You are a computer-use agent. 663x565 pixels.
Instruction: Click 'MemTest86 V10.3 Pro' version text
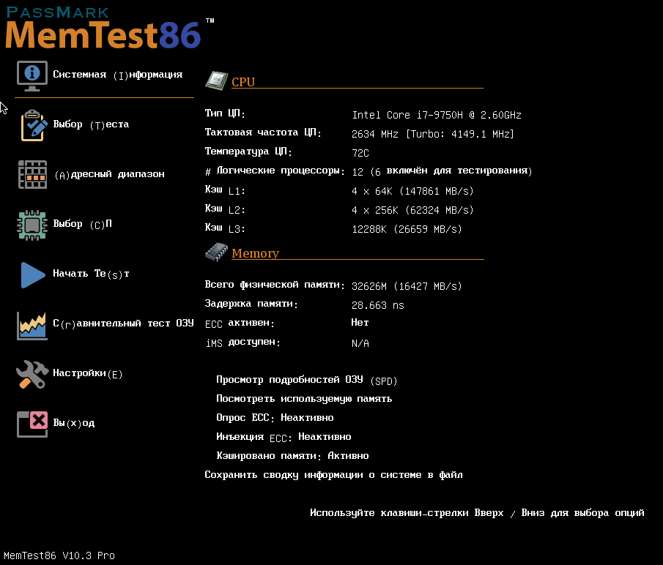59,555
